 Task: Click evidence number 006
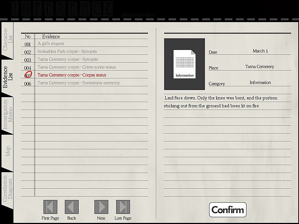[28, 84]
